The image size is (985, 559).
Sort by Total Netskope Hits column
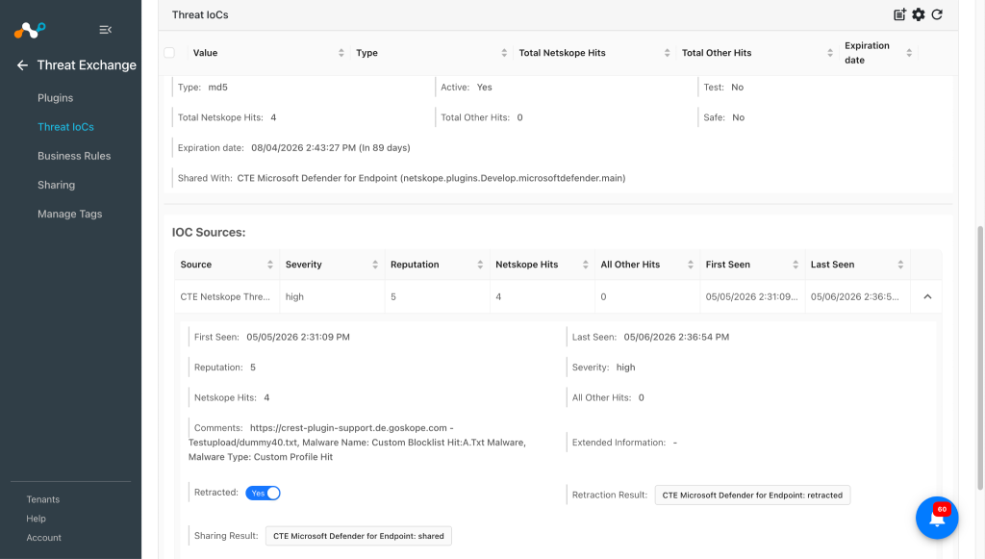668,53
